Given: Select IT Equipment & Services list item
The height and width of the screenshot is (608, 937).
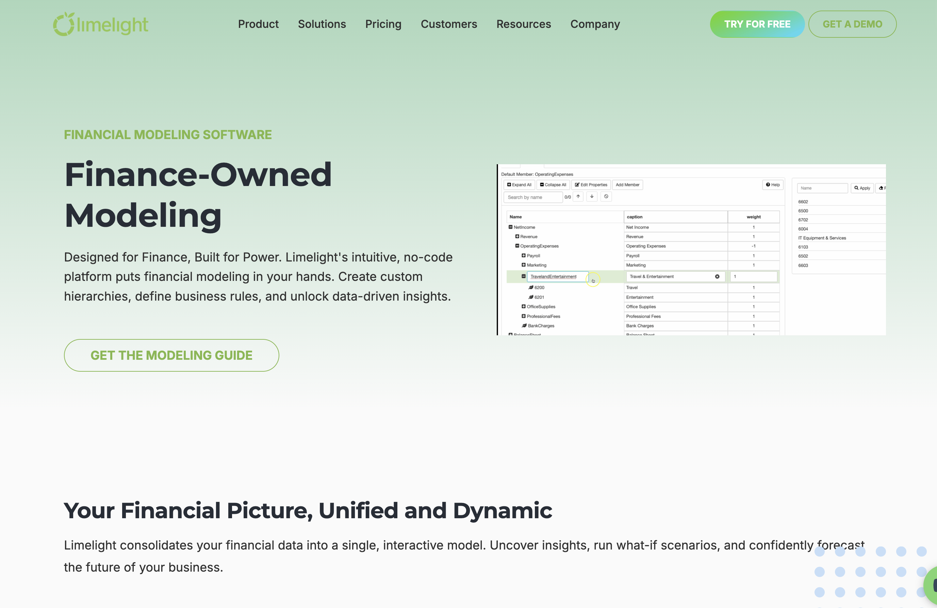Looking at the screenshot, I should (x=822, y=238).
